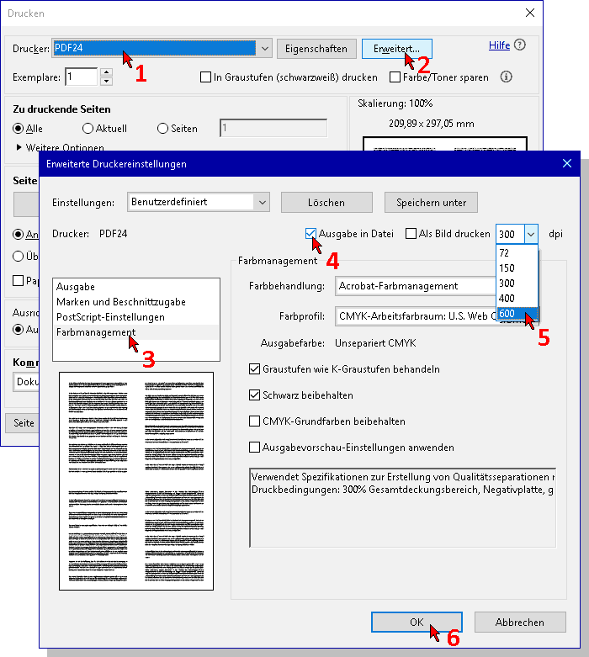Choose 600 from the dpi list
Screen dimensions: 589x657
pyautogui.click(x=507, y=315)
